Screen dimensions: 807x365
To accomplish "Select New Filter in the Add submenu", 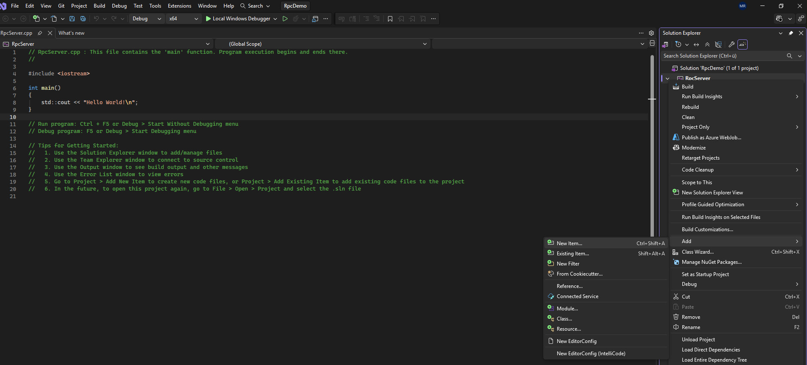I will click(606, 264).
